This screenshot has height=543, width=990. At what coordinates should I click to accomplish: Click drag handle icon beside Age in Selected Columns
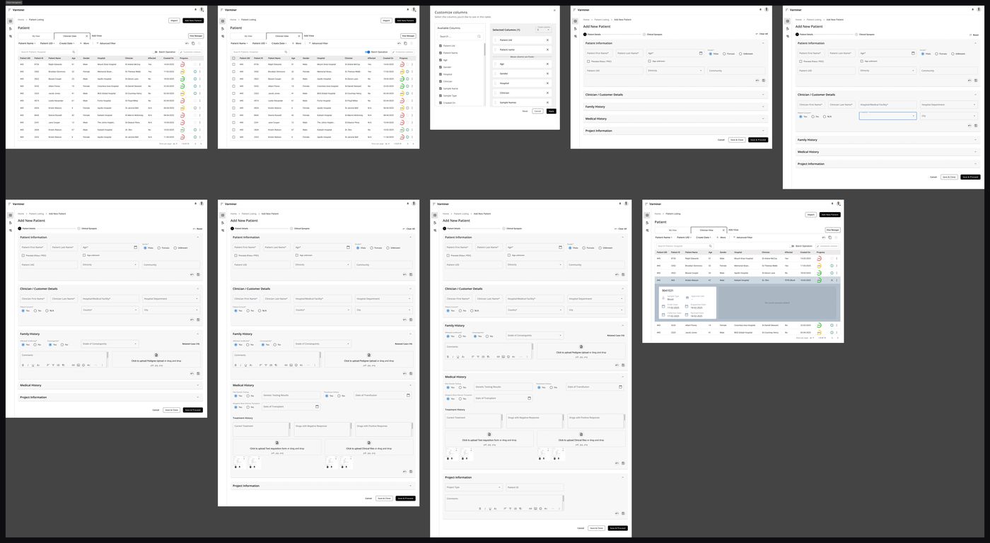[495, 64]
